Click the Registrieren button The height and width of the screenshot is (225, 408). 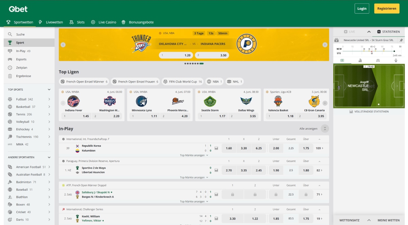click(x=387, y=8)
